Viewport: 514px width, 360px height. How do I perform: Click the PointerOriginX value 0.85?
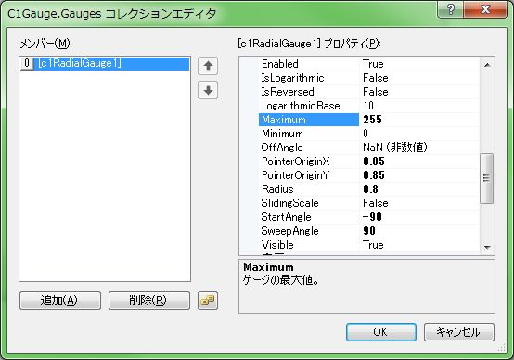(x=374, y=161)
